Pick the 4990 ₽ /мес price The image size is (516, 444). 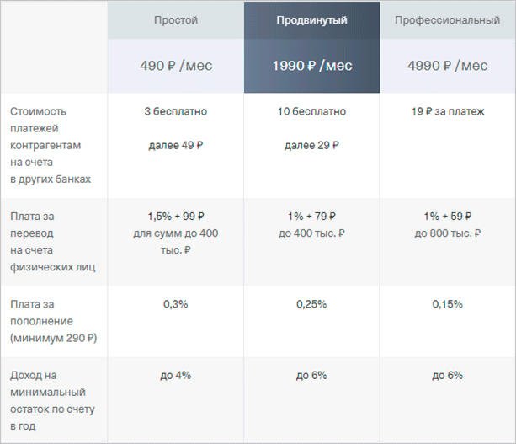coord(447,66)
